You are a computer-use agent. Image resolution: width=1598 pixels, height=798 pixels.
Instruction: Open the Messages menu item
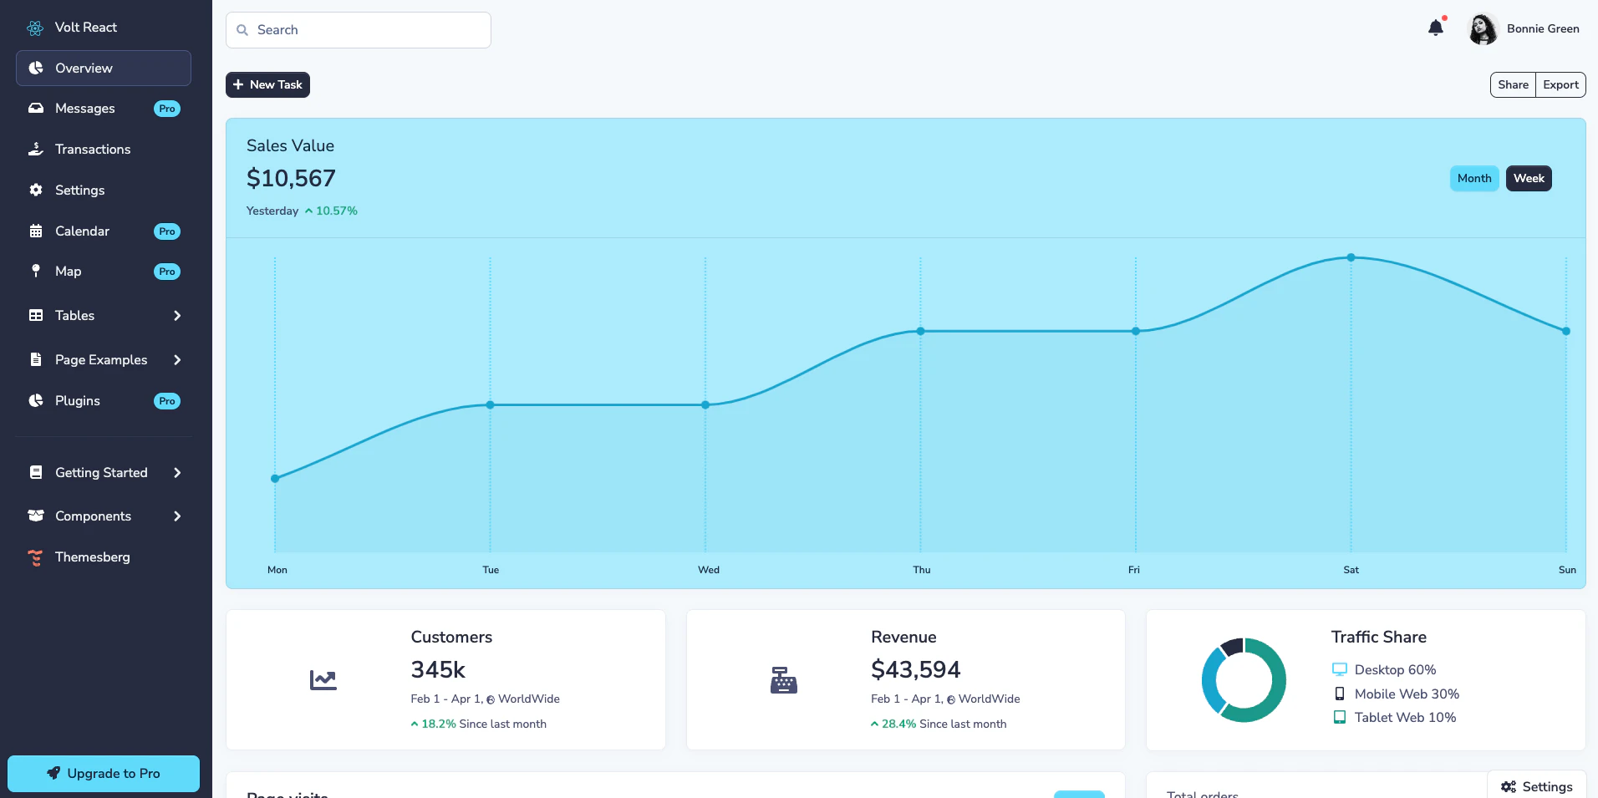pos(85,109)
